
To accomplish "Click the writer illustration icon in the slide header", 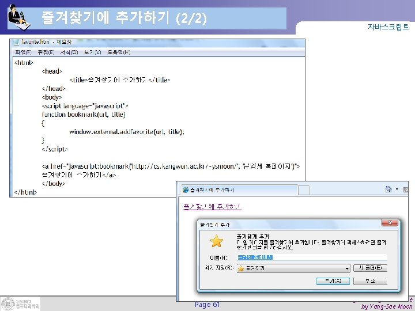I will coord(19,17).
